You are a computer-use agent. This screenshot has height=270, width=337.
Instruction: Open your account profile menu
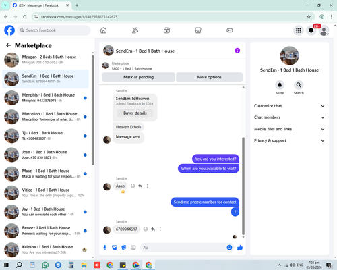click(324, 30)
